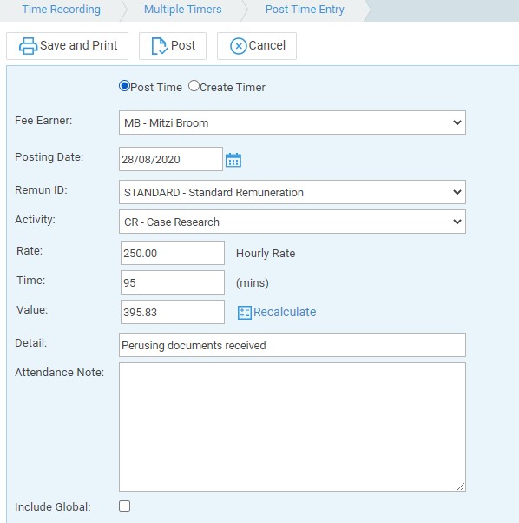Tick the Include Global checkbox

[x=125, y=506]
